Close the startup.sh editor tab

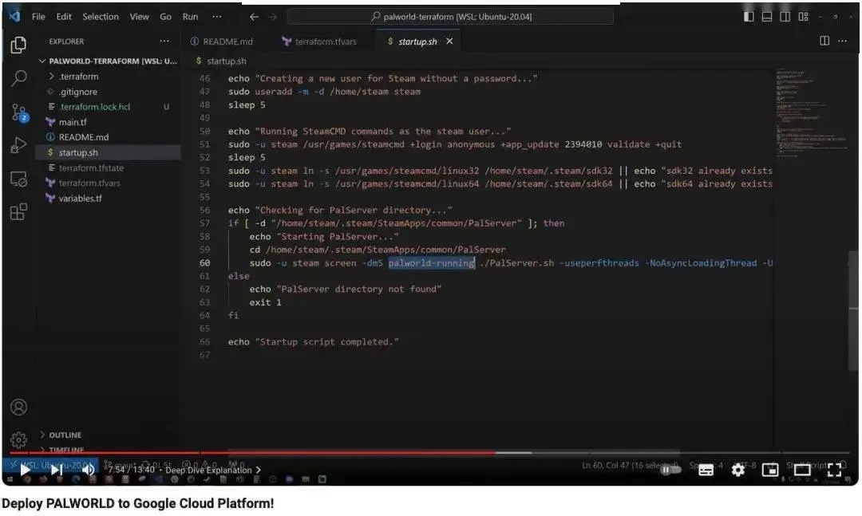pyautogui.click(x=449, y=41)
